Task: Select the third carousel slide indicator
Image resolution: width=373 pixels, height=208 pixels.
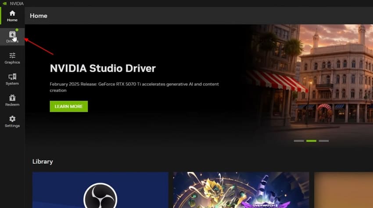Action: click(x=324, y=141)
